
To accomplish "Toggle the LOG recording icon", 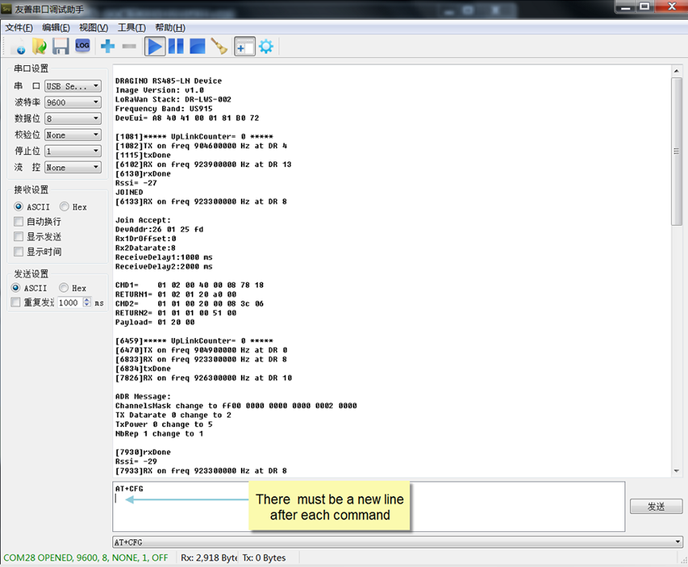I will [x=83, y=45].
